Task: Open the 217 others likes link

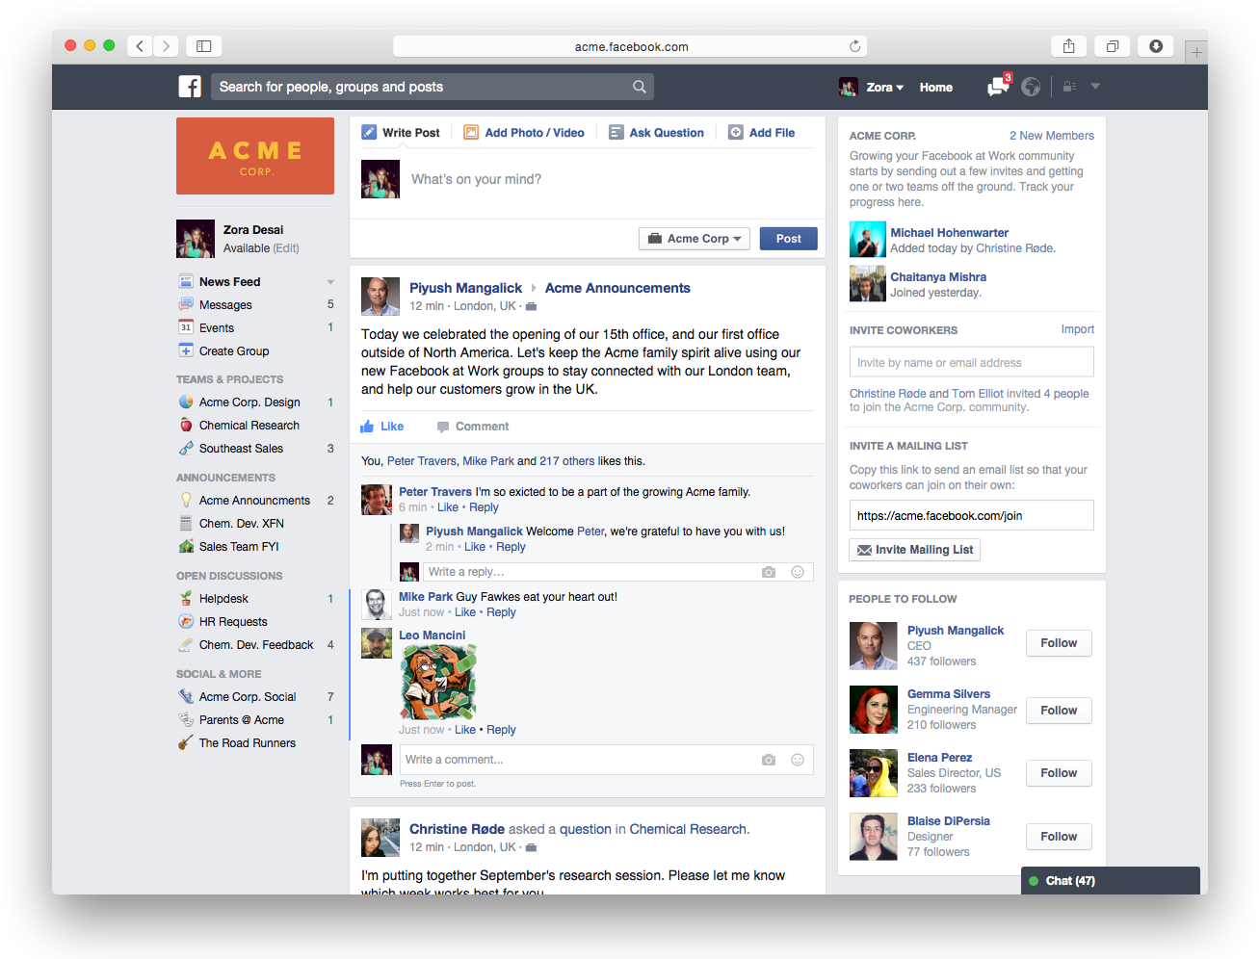Action: pyautogui.click(x=567, y=461)
